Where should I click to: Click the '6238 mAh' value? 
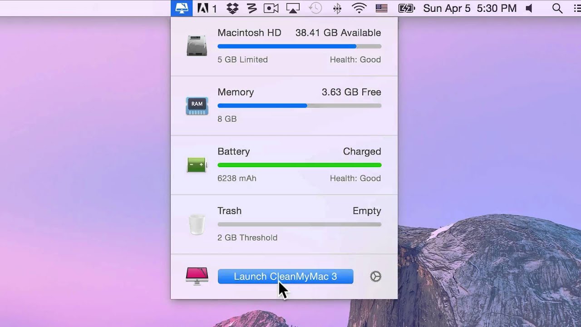237,178
